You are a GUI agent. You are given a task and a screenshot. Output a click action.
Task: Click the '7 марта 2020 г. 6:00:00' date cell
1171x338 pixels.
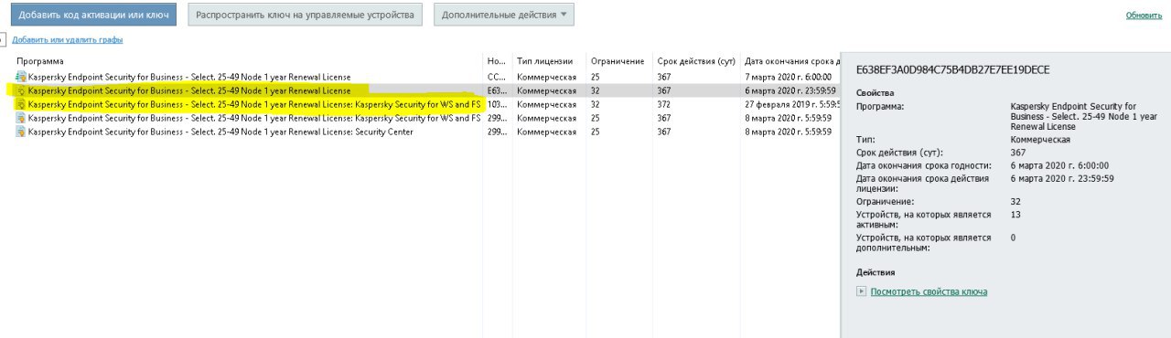[788, 78]
